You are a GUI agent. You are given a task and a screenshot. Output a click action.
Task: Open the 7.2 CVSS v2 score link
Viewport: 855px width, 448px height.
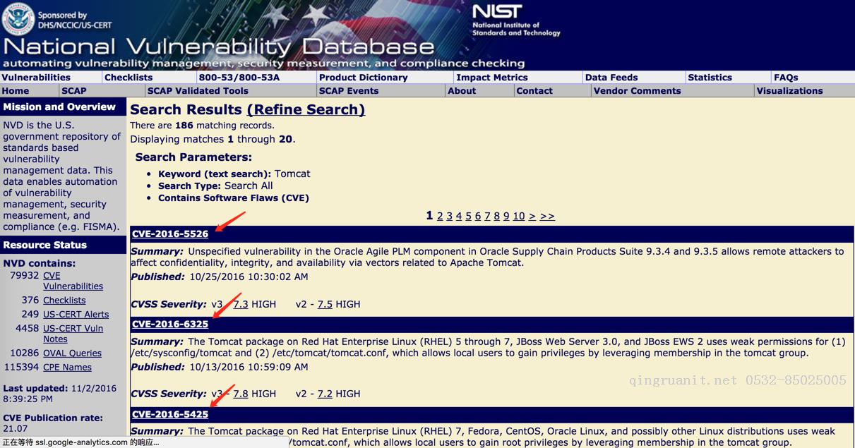(325, 394)
